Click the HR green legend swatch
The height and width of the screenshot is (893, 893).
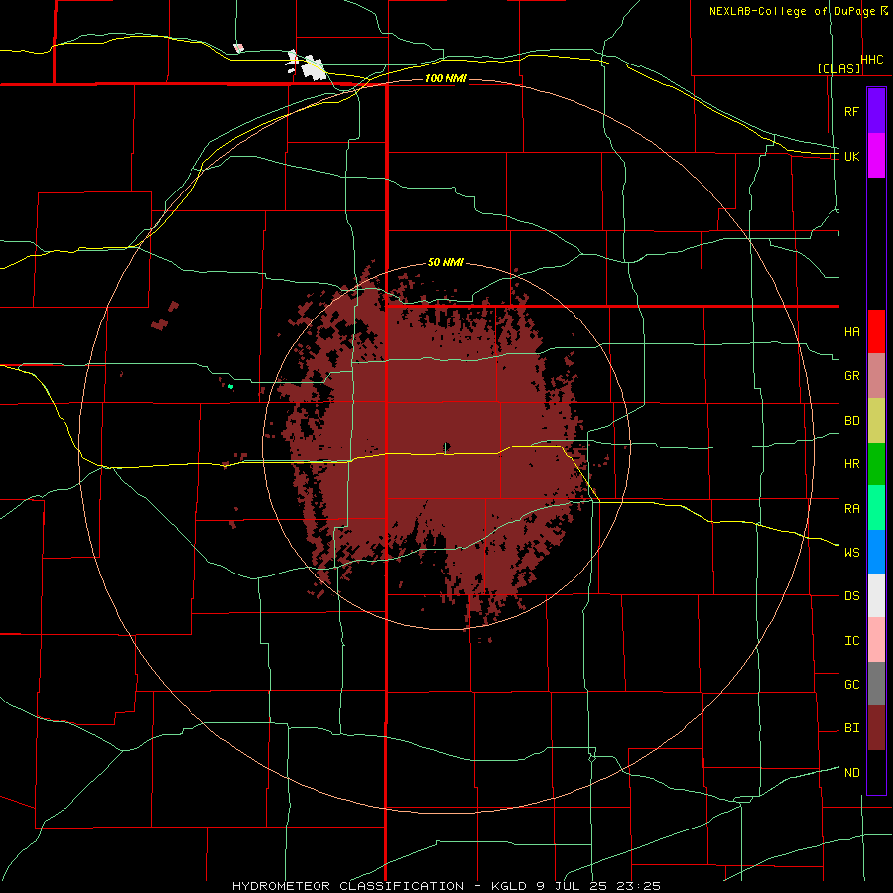pyautogui.click(x=876, y=463)
